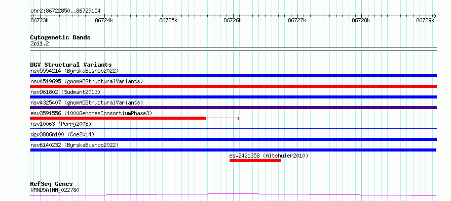Select the red bar under nsv4519695
The height and width of the screenshot is (201, 451).
click(x=233, y=86)
